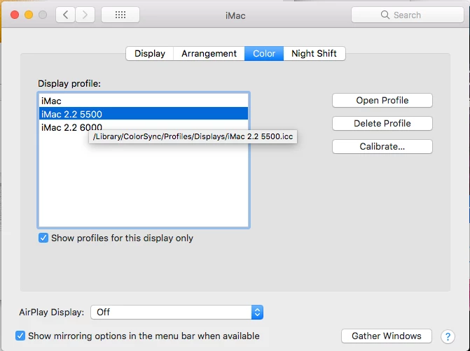Select the Color tab
Viewport: 470px width, 351px height.
click(264, 54)
